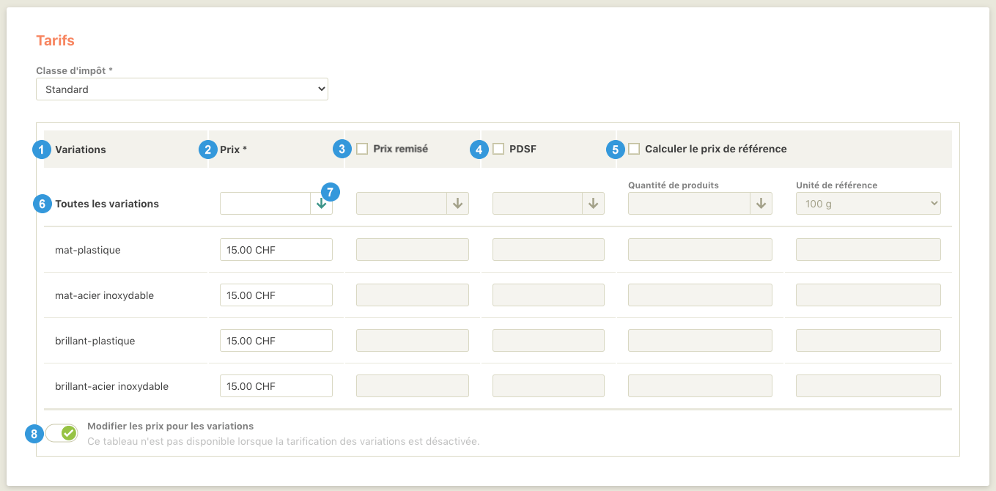The height and width of the screenshot is (491, 996).
Task: Edit the brillant-acier inoxydable price field
Action: [276, 386]
